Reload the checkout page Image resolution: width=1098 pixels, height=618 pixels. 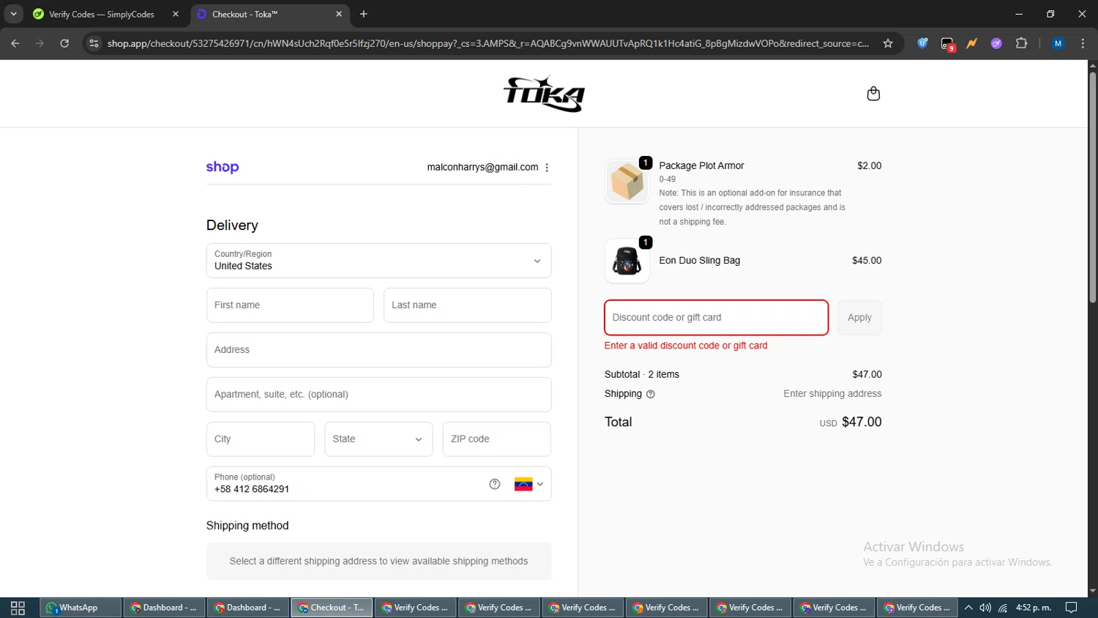64,43
